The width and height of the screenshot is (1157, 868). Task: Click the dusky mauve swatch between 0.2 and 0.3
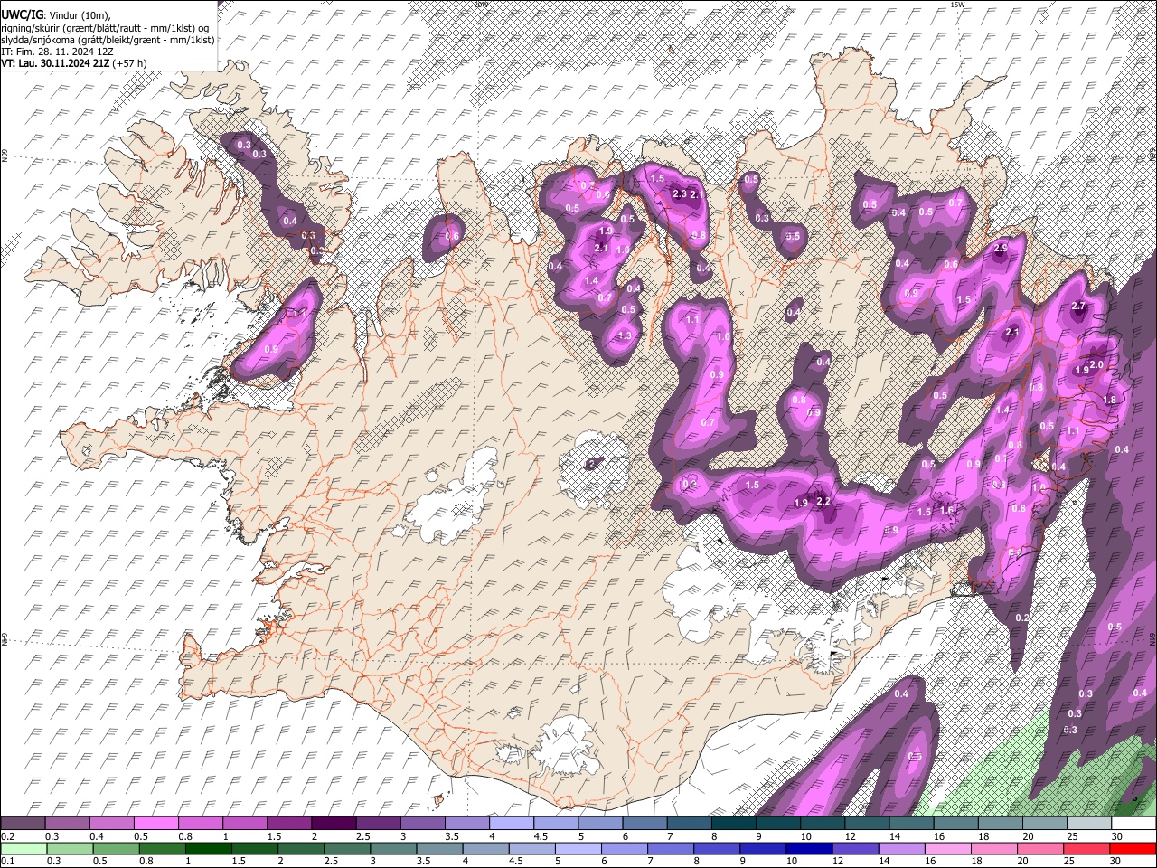pos(24,824)
